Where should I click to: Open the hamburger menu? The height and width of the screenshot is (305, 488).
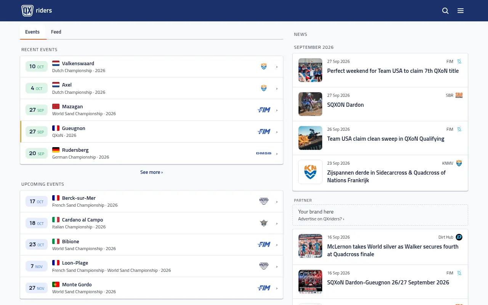coord(461,11)
